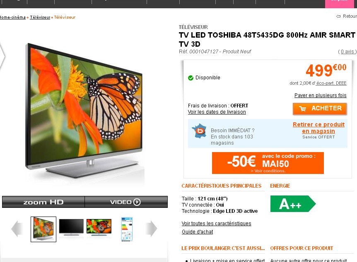Open Retirer ce produit en magasin link
The height and width of the screenshot is (262, 357).
point(318,128)
